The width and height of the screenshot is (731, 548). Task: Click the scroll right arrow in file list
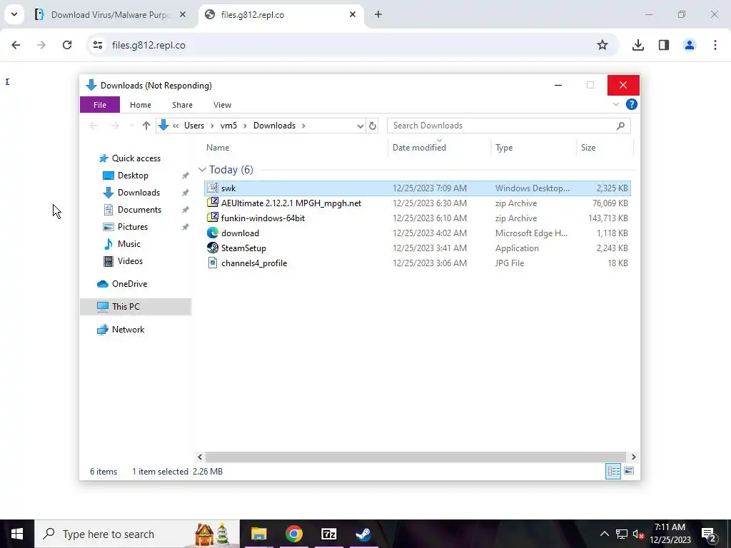pos(634,457)
